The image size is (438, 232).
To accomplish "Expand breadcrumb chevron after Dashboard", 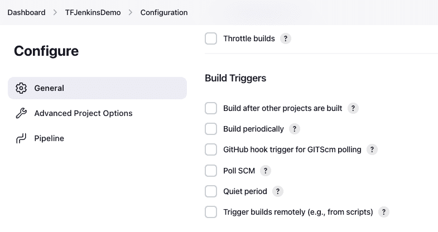I will tap(55, 13).
